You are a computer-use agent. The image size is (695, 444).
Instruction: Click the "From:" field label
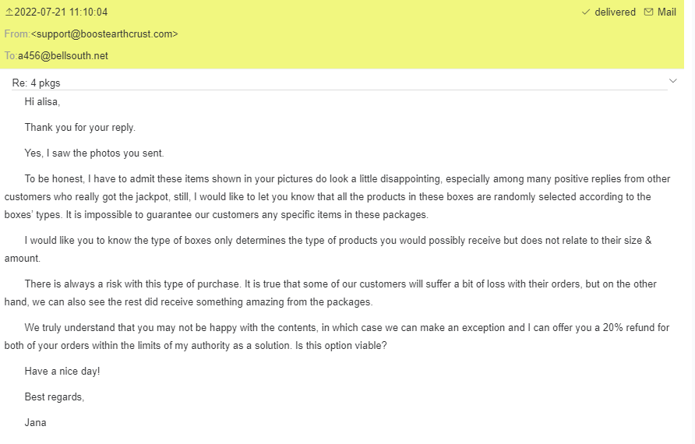tap(16, 34)
